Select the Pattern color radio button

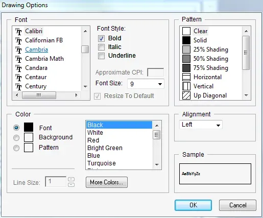[16, 148]
